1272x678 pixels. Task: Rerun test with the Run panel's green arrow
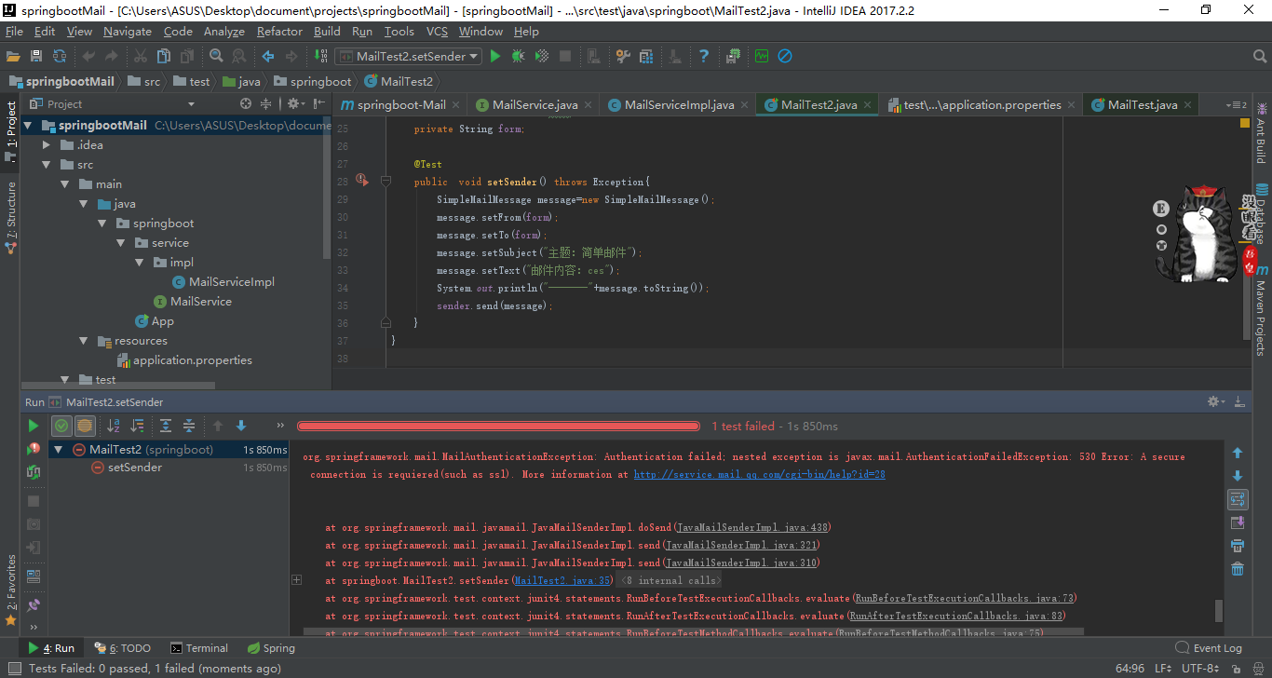pos(34,426)
